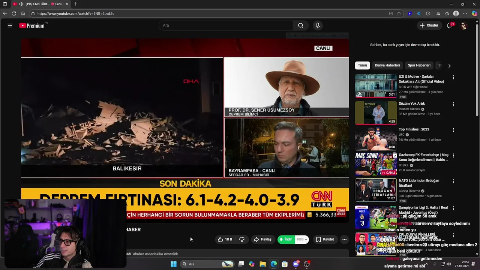Click the Oluştur create button

point(429,25)
